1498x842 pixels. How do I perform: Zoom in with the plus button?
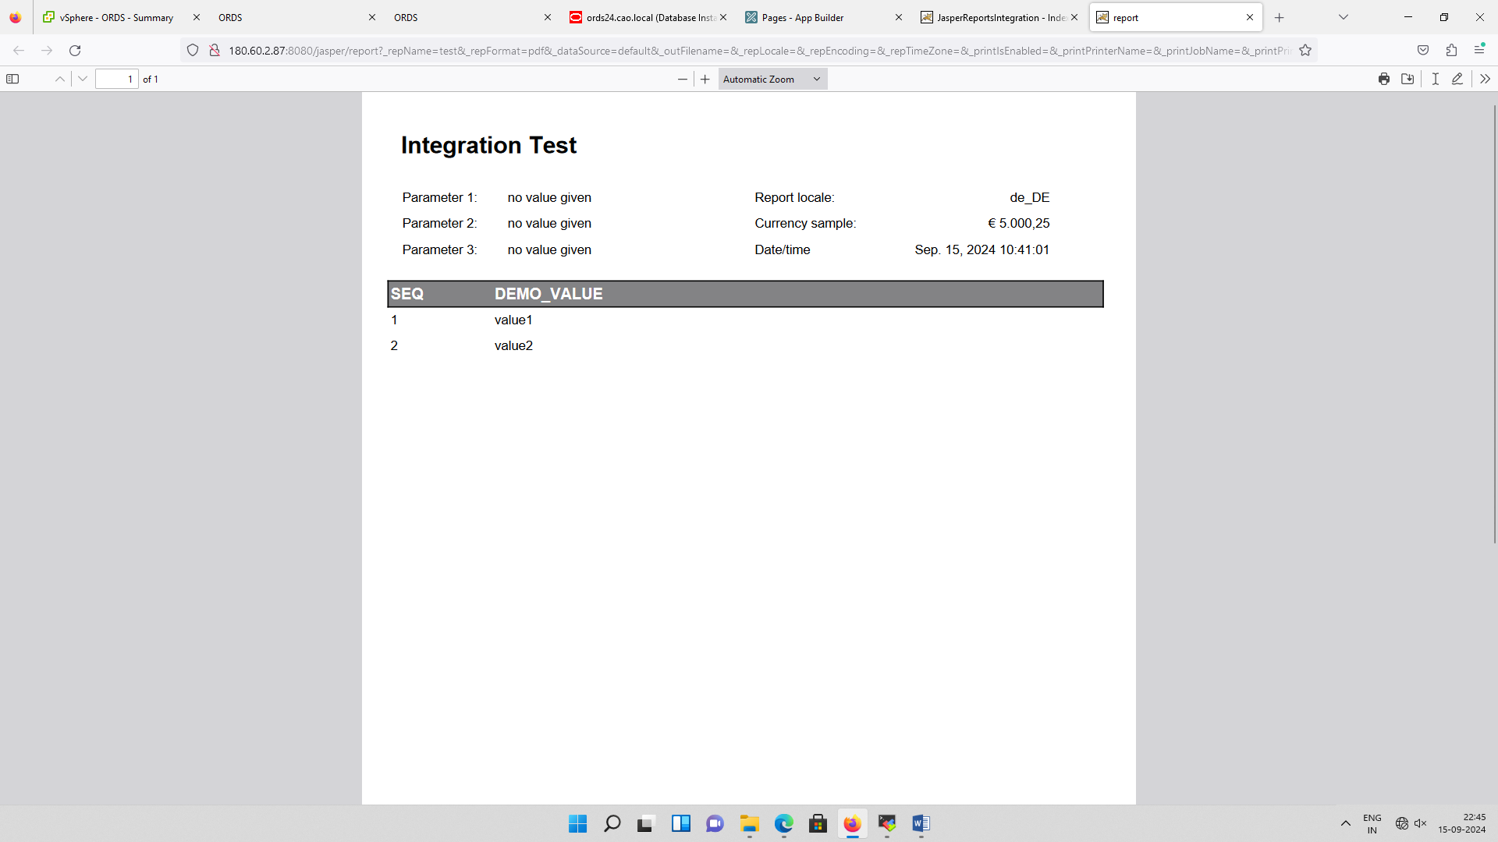705,79
